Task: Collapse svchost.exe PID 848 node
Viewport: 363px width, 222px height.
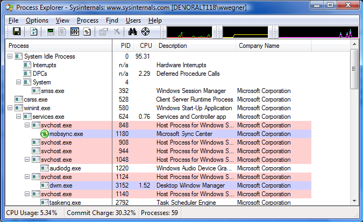Action: 27,125
